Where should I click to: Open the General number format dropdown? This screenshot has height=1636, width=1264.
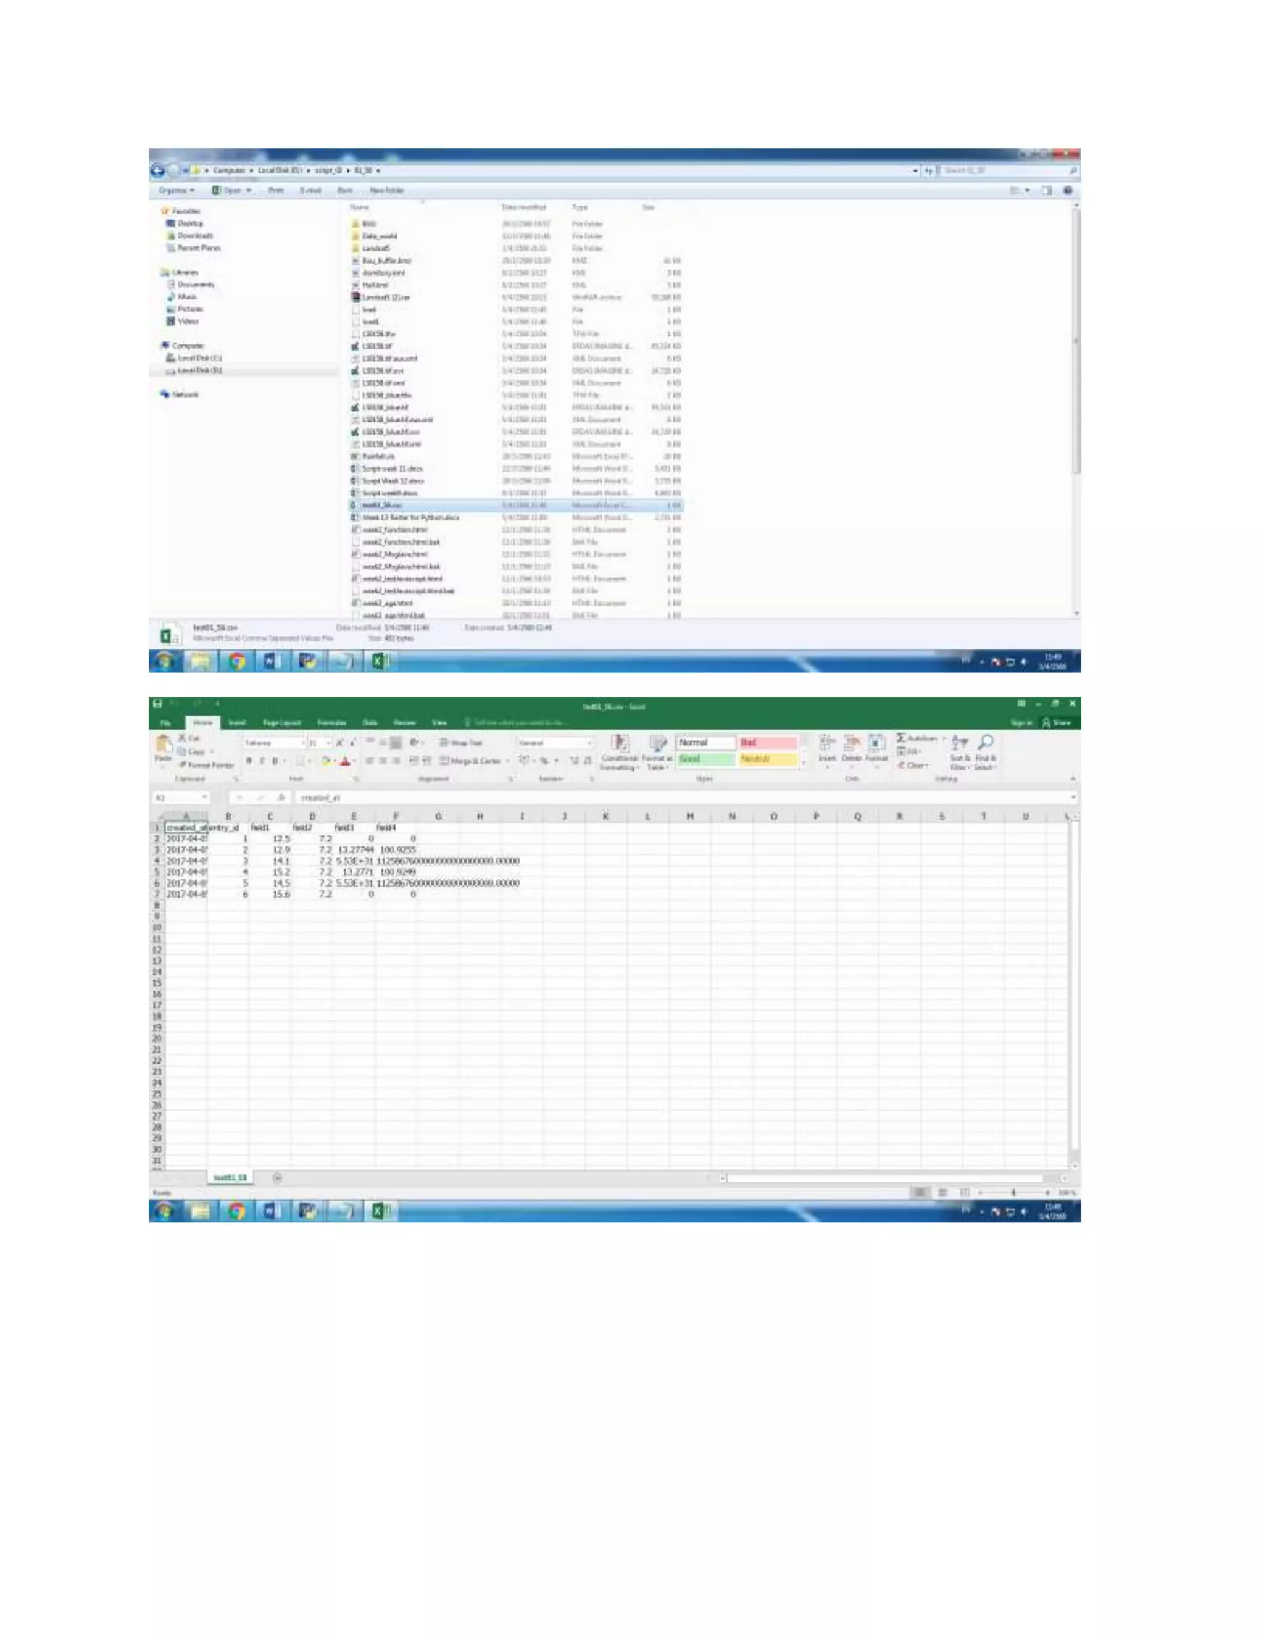pyautogui.click(x=589, y=743)
